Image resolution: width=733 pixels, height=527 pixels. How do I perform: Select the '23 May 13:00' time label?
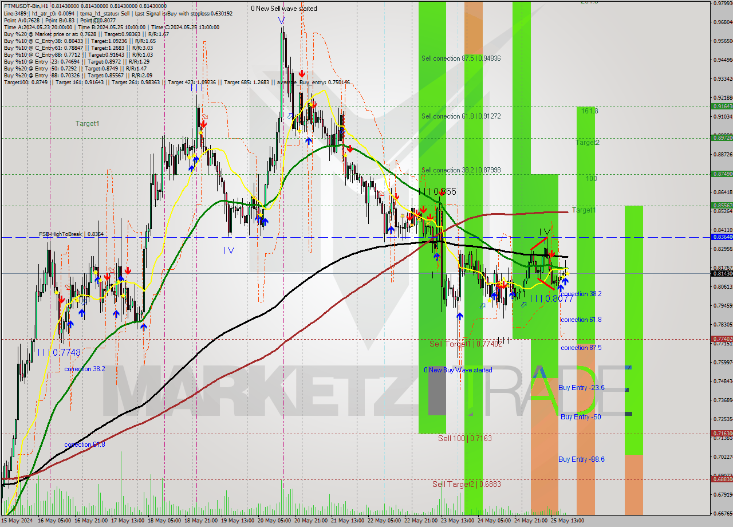pyautogui.click(x=458, y=521)
